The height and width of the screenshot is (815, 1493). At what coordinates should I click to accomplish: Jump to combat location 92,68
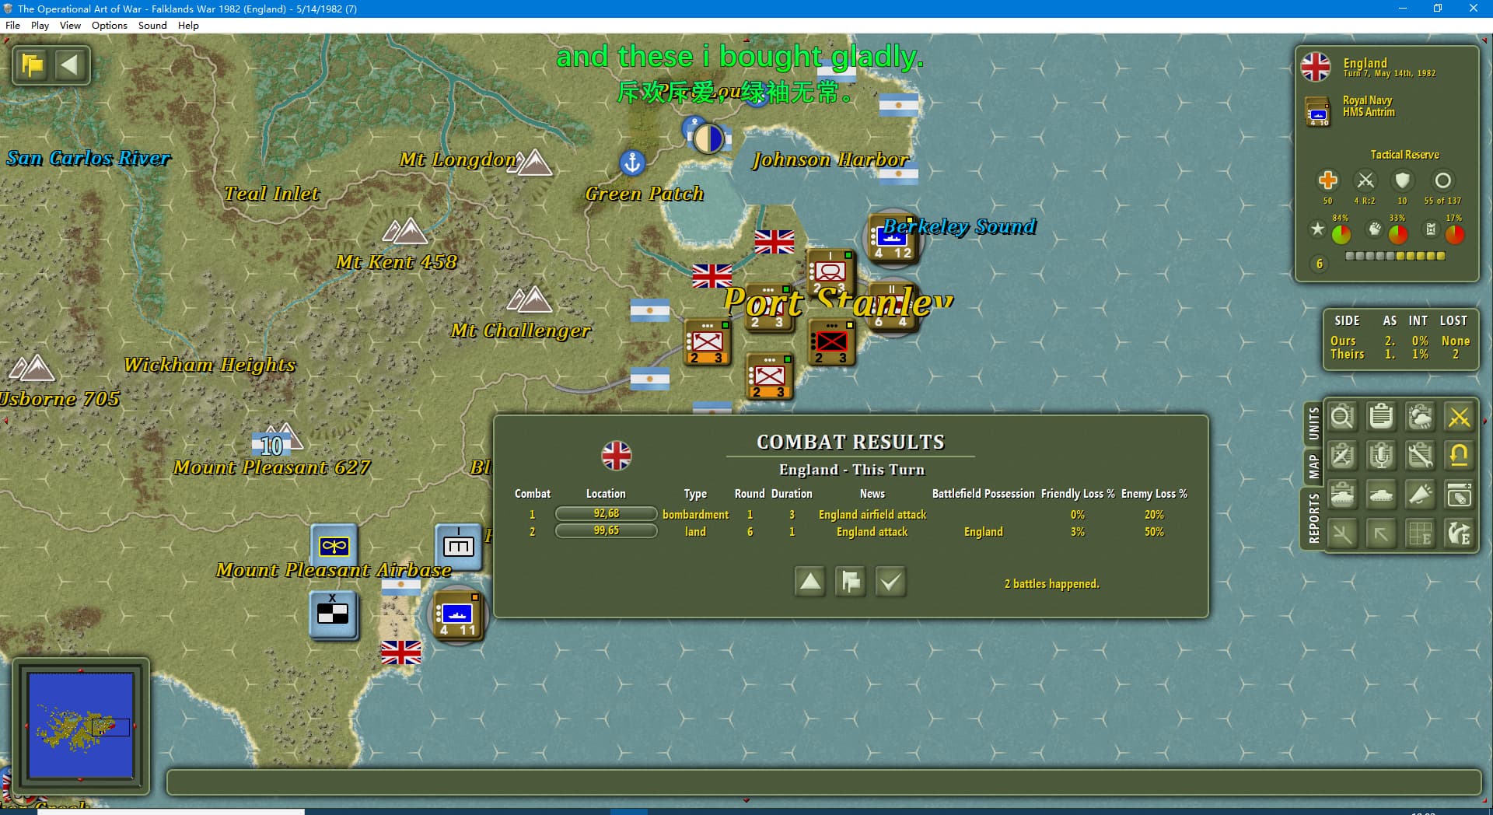click(x=606, y=514)
